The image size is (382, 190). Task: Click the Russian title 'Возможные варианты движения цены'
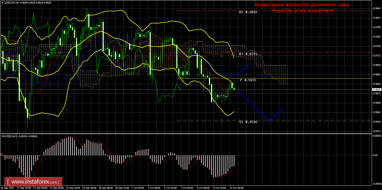pyautogui.click(x=302, y=5)
